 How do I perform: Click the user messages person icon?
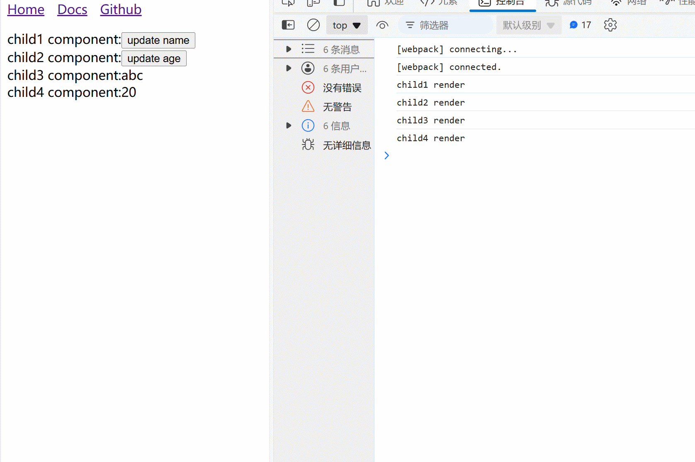(x=308, y=68)
